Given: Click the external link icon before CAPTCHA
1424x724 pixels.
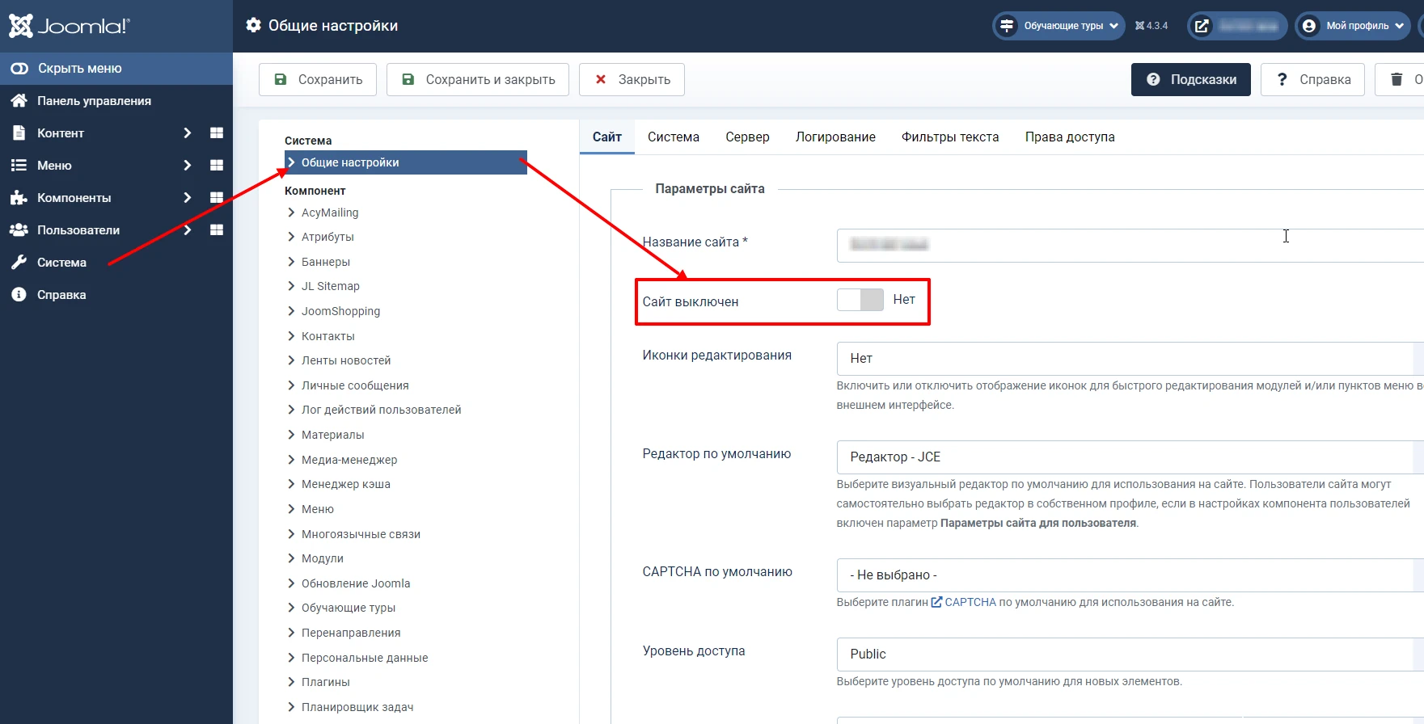Looking at the screenshot, I should coord(936,602).
